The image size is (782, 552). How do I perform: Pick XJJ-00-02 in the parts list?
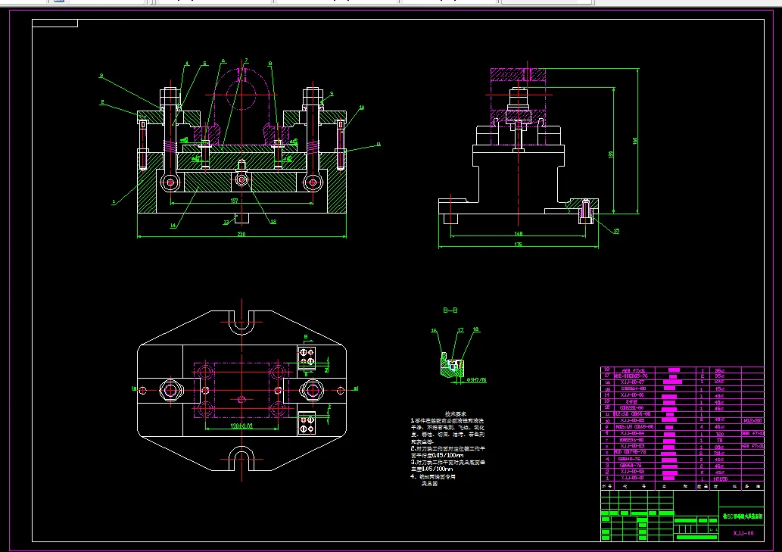click(632, 471)
